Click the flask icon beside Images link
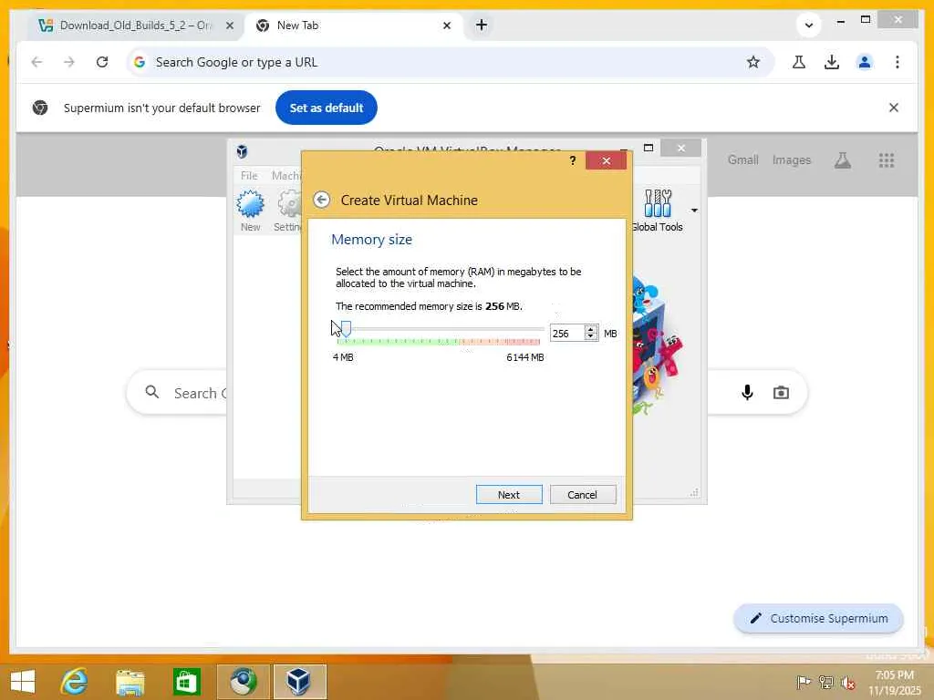The height and width of the screenshot is (700, 934). (x=842, y=160)
